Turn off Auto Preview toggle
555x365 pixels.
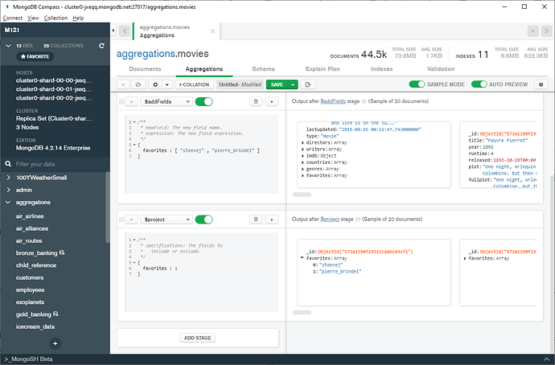tap(479, 84)
